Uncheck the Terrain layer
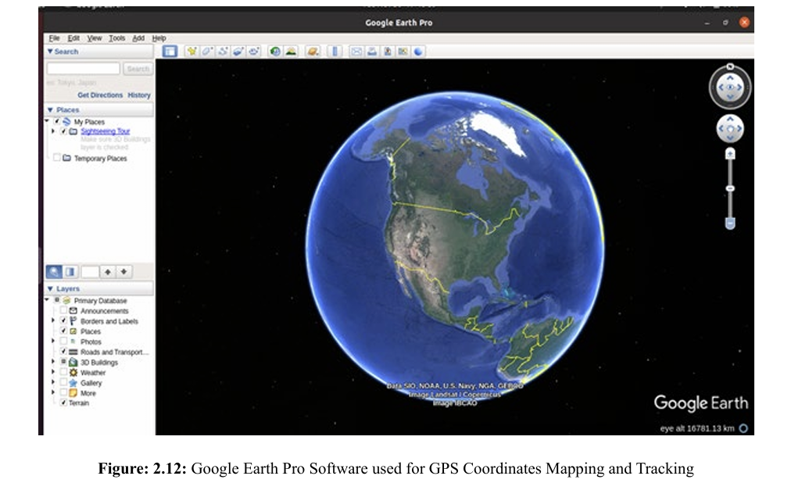The height and width of the screenshot is (483, 809). 63,403
